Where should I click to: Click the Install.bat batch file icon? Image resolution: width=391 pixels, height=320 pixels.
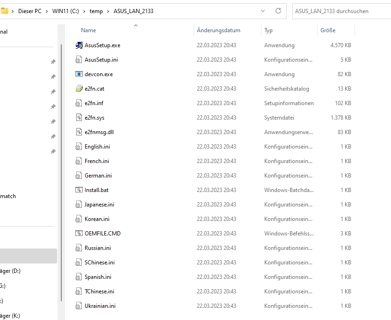click(79, 190)
